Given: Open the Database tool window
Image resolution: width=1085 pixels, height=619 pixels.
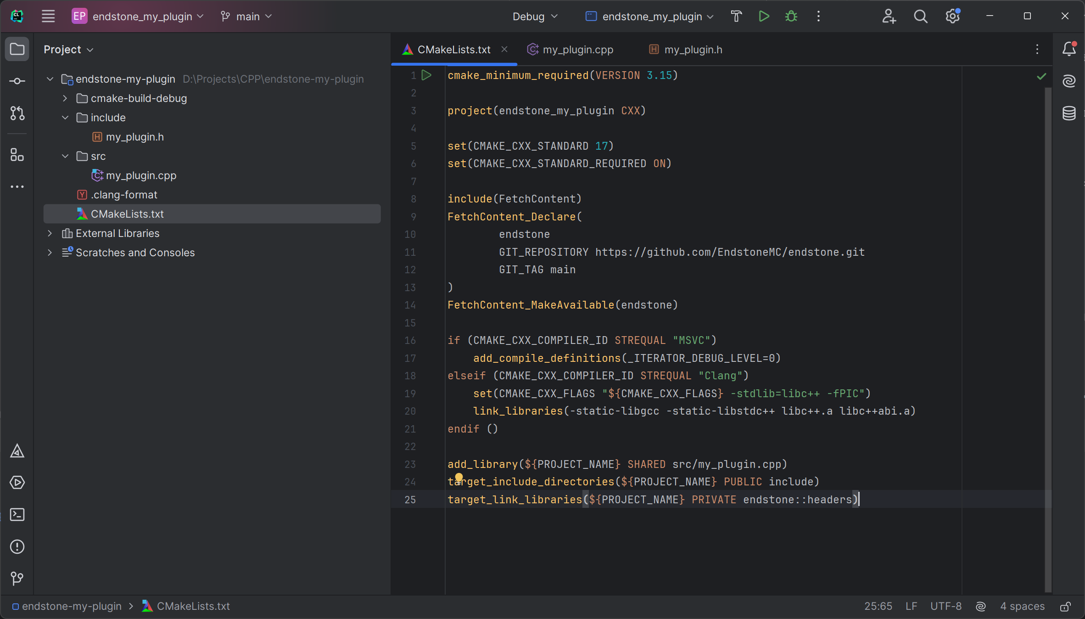Looking at the screenshot, I should [x=1069, y=113].
